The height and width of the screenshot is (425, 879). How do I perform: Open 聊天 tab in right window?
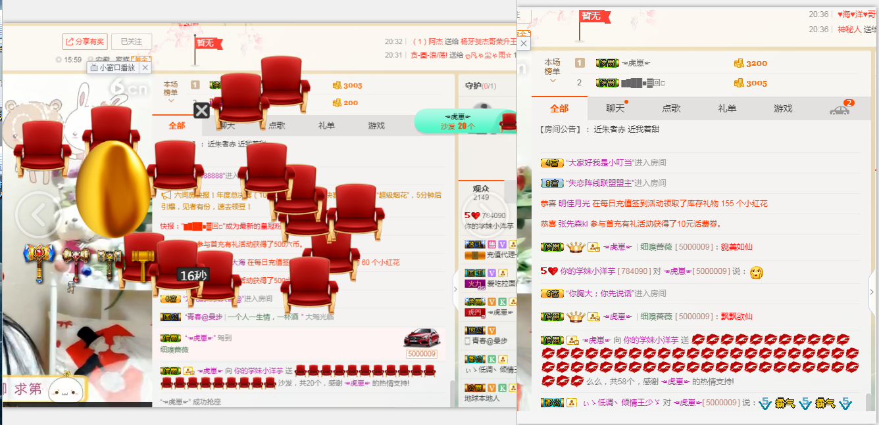coord(615,108)
